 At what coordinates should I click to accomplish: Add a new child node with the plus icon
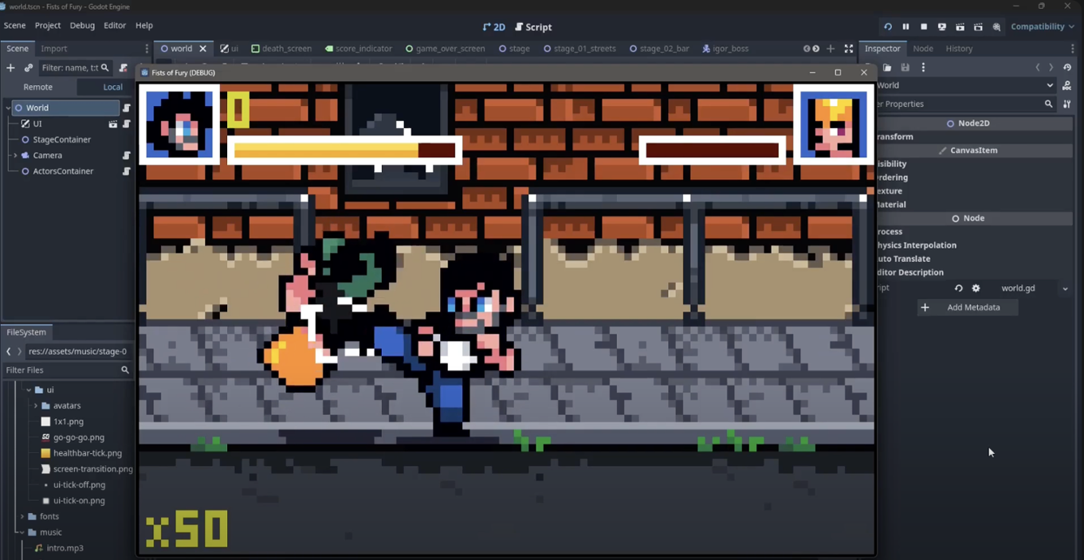point(10,68)
